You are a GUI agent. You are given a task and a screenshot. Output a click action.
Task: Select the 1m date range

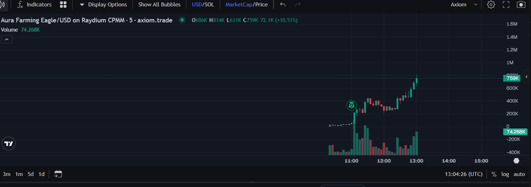[19, 174]
